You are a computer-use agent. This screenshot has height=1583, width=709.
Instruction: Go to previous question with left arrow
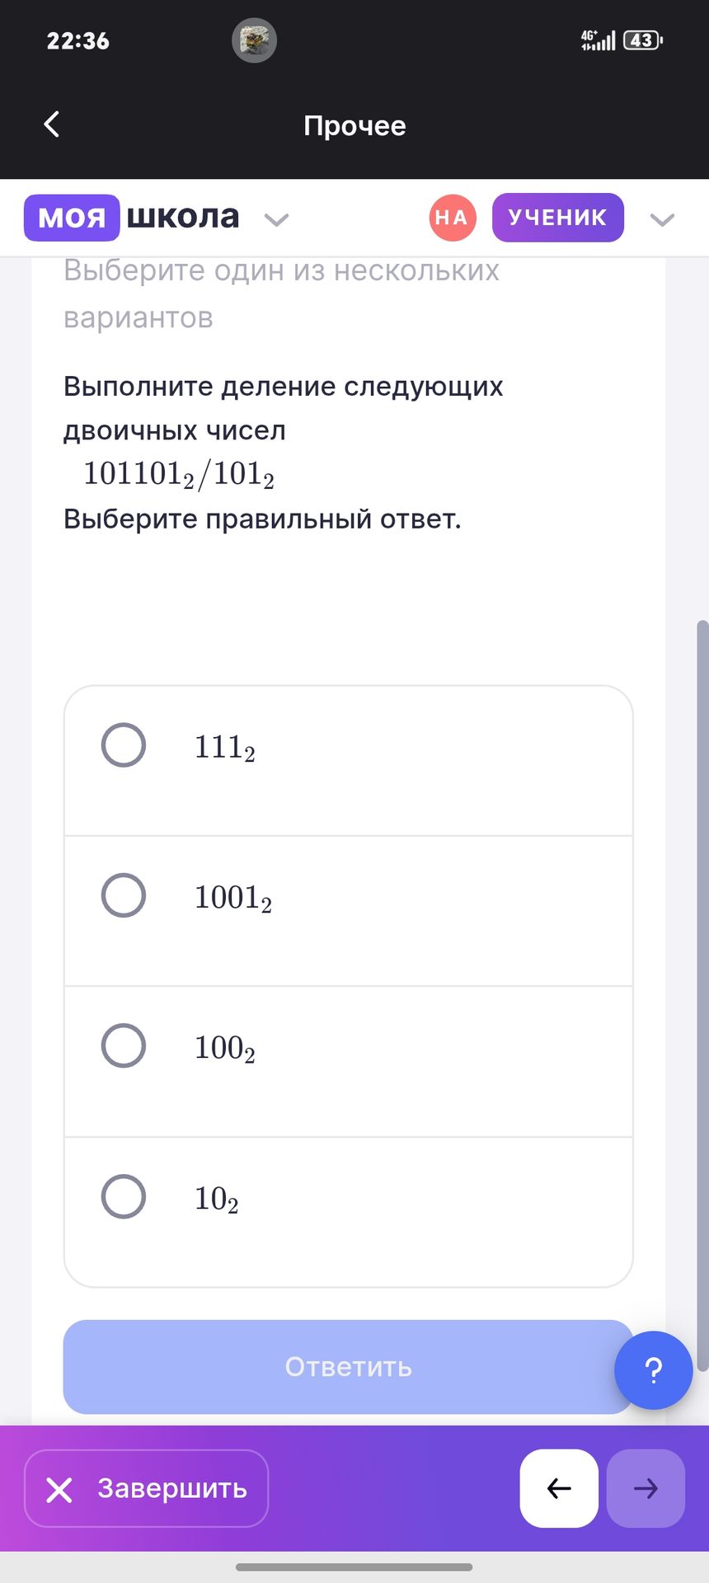[559, 1488]
